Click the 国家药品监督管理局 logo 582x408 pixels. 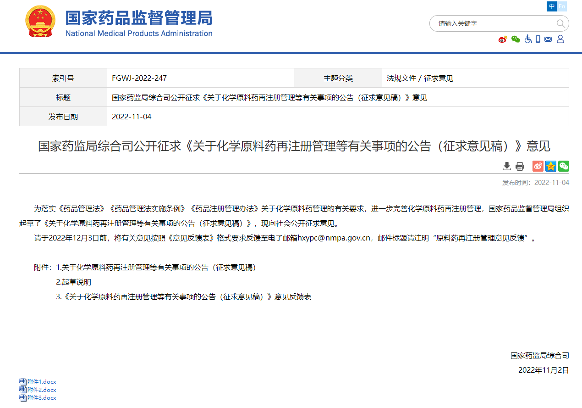pyautogui.click(x=118, y=22)
